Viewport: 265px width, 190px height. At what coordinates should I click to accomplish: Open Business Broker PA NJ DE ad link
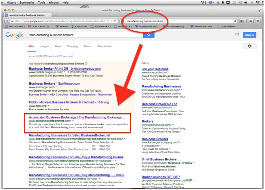[65, 69]
